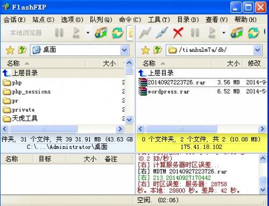Viewport: 269px width, 206px height.
Task: Open the 队列(Q) menu
Action: click(101, 19)
